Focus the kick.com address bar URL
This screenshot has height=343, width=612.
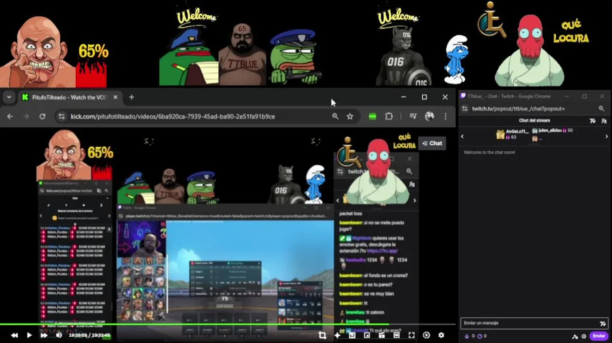(173, 116)
